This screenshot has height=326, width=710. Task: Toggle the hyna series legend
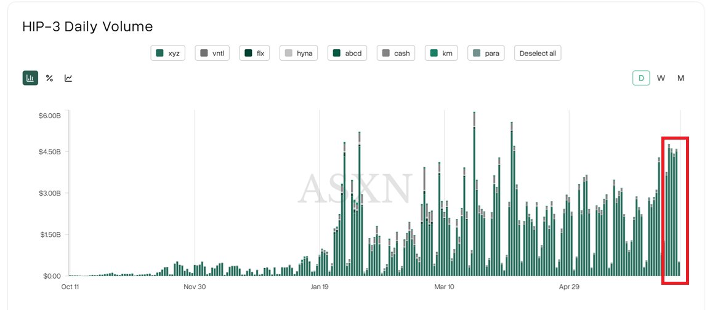coord(299,54)
